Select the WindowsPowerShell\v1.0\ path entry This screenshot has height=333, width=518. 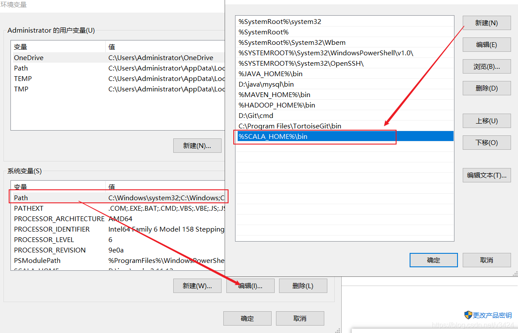click(345, 53)
